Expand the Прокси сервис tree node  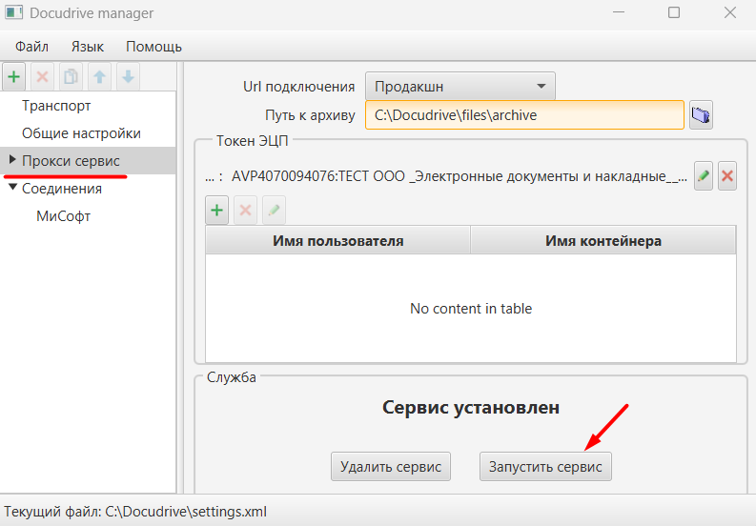pos(13,159)
